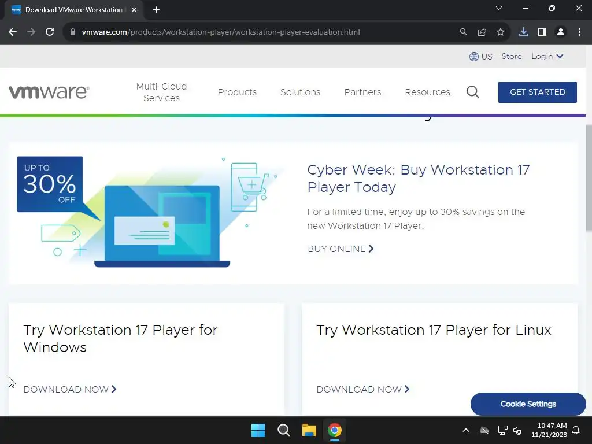592x444 pixels.
Task: Open the clock showing 10:47 AM
Action: 549,430
